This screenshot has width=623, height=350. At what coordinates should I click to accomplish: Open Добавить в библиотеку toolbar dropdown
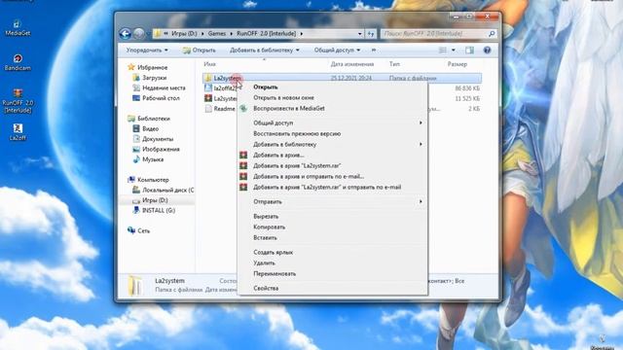click(265, 50)
